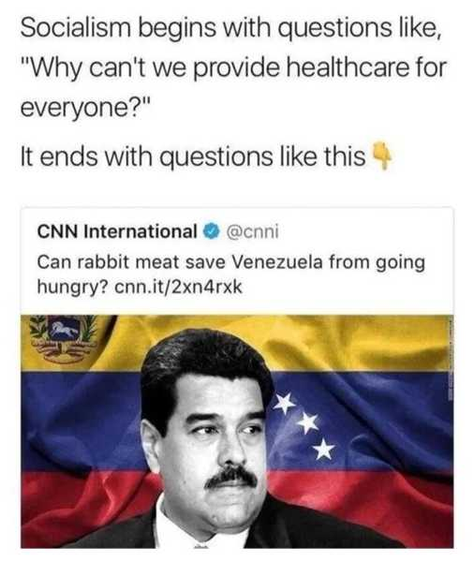474x562 pixels.
Task: Click the Venezuelan coat of arms emblem
Action: click(64, 337)
